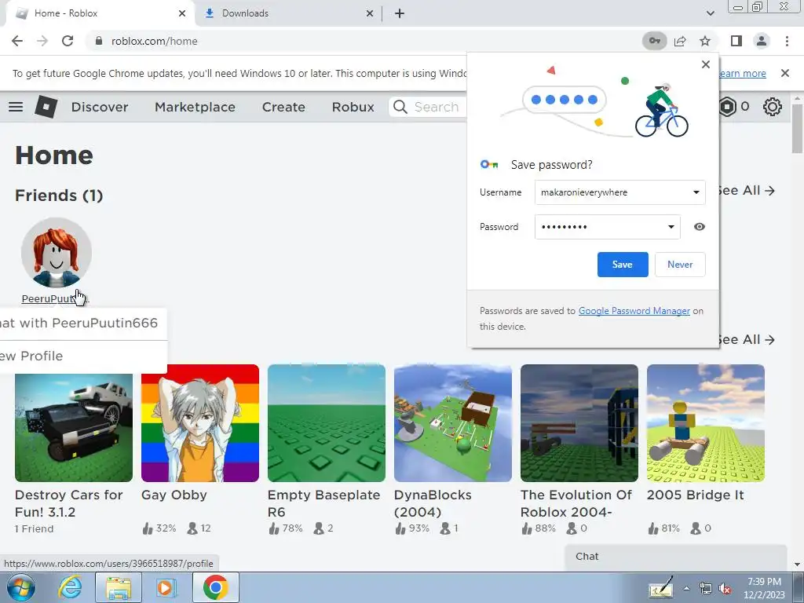804x603 pixels.
Task: Click the lock site info icon
Action: [99, 41]
